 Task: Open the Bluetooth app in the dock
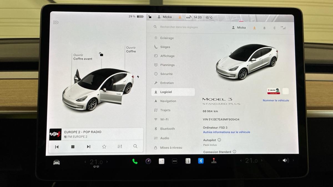coord(201,161)
